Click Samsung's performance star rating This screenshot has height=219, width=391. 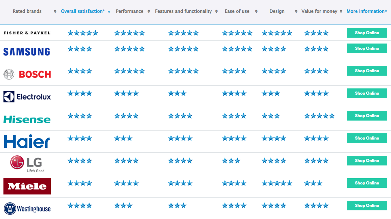point(130,49)
